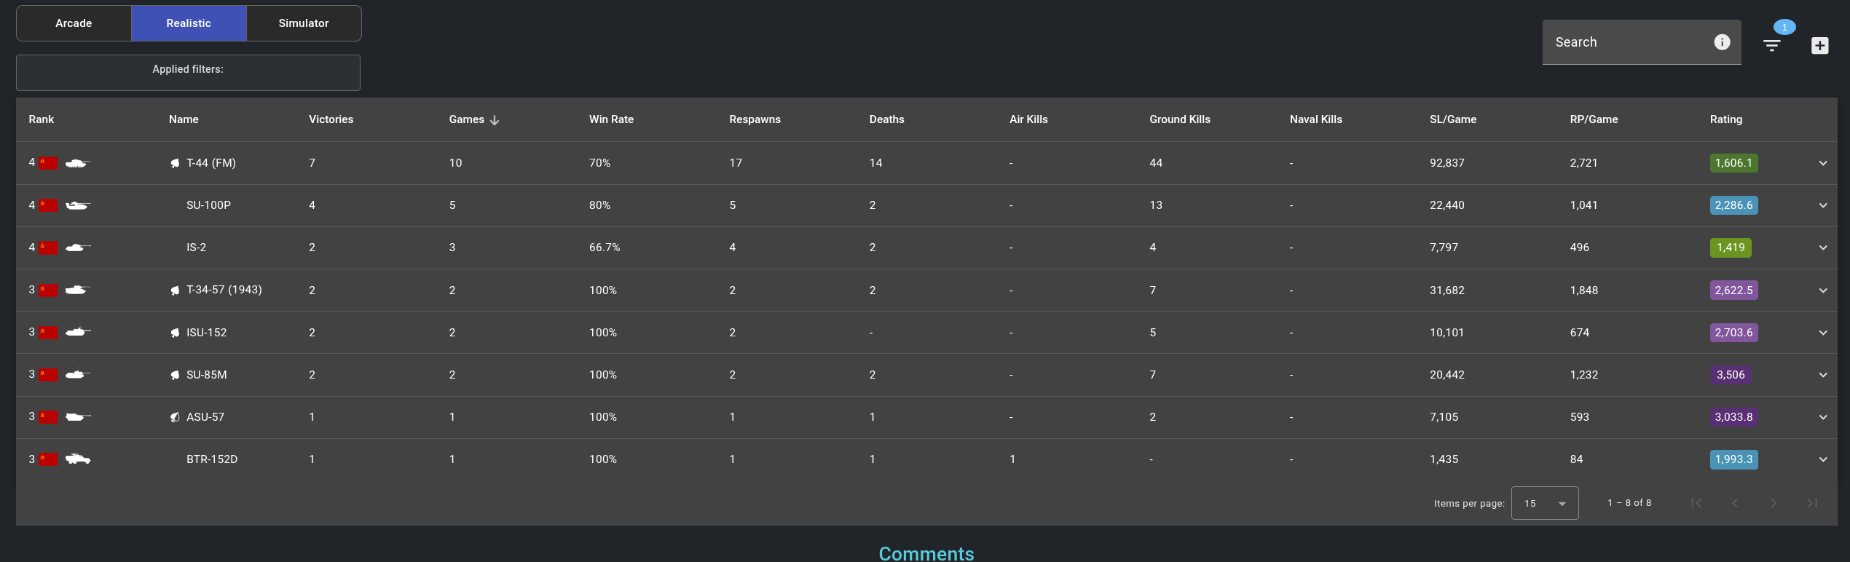Click the SU-100P vehicle name
The height and width of the screenshot is (562, 1850).
208,205
